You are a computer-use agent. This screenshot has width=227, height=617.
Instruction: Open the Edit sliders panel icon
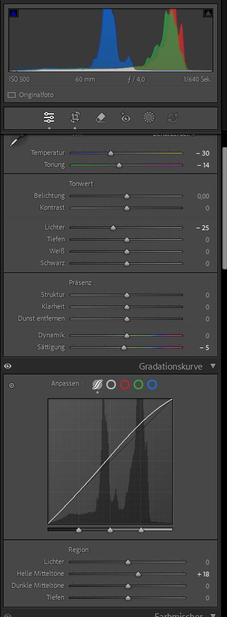click(49, 117)
